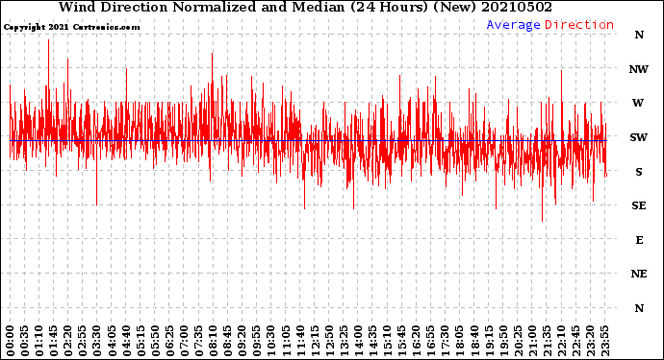Click the '14:35' time label
The height and width of the screenshot is (360, 664).
pos(372,341)
